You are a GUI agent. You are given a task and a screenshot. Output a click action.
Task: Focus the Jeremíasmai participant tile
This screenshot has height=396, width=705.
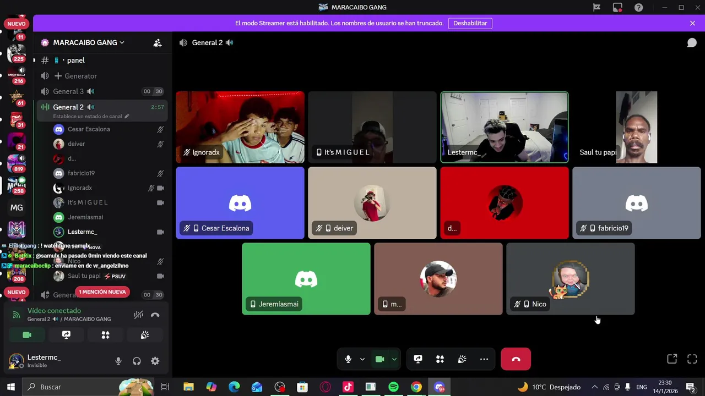tap(306, 279)
